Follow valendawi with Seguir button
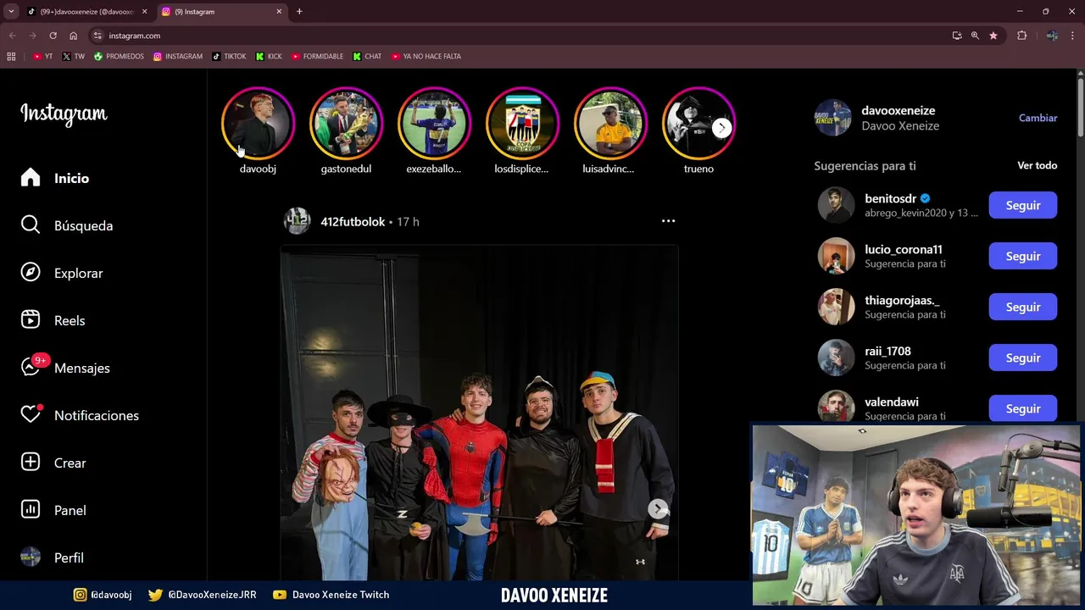The height and width of the screenshot is (610, 1085). click(x=1023, y=408)
